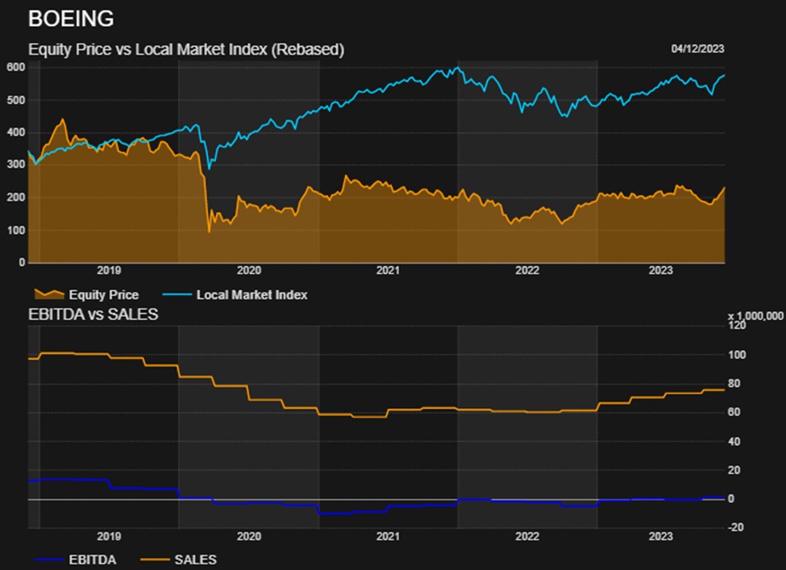Select the EBITDA legend label
Screen dimensions: 786x570
(x=93, y=560)
